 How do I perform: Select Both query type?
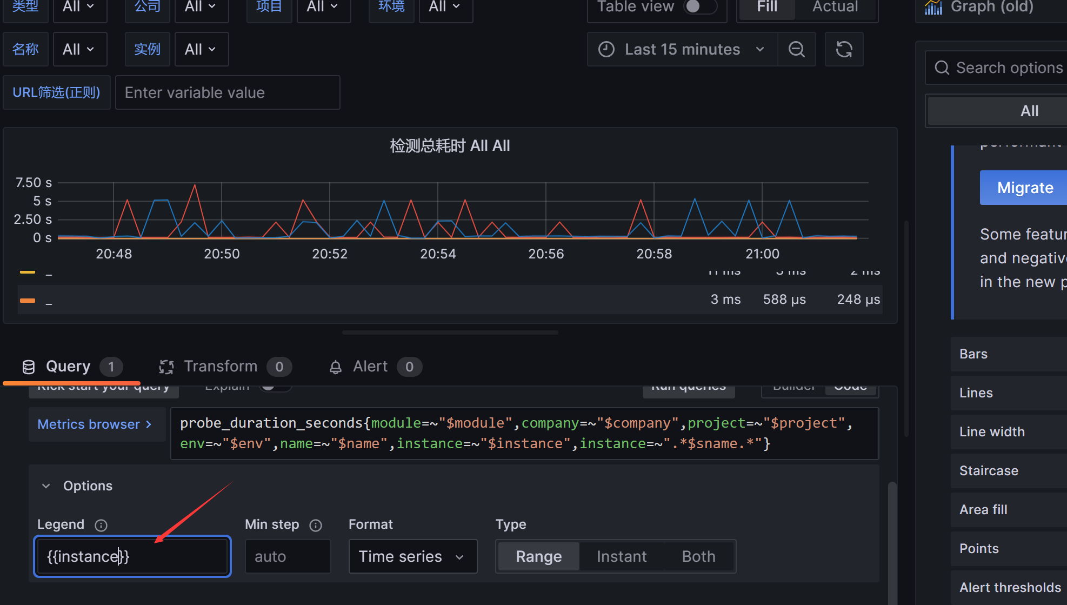pos(698,556)
